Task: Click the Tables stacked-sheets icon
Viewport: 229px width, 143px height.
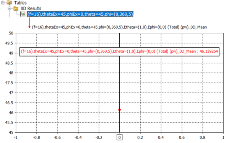Action: 10,2
